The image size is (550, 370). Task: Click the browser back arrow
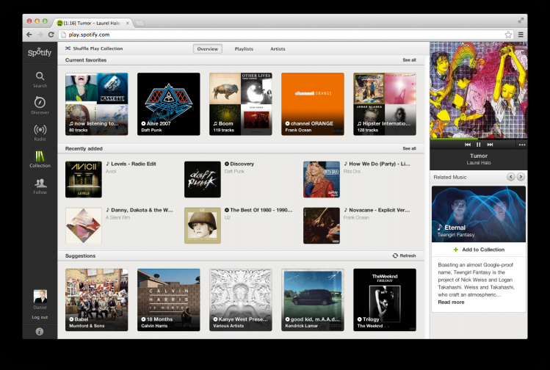[x=29, y=35]
